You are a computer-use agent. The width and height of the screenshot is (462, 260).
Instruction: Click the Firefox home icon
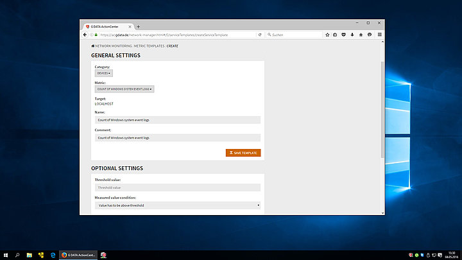[361, 35]
